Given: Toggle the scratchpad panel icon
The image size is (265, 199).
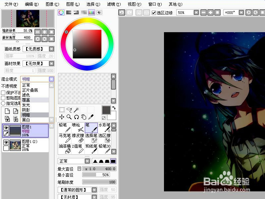Looking at the screenshot, I should pyautogui.click(x=99, y=12).
